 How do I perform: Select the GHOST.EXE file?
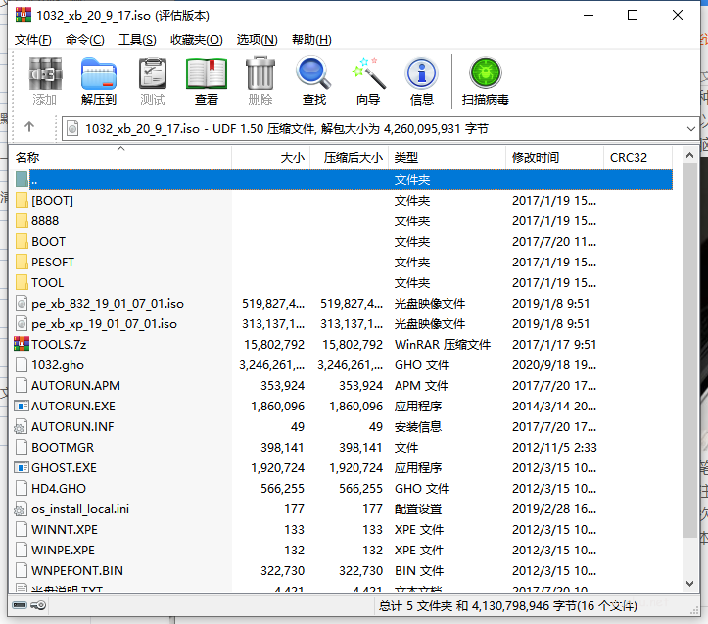click(65, 467)
